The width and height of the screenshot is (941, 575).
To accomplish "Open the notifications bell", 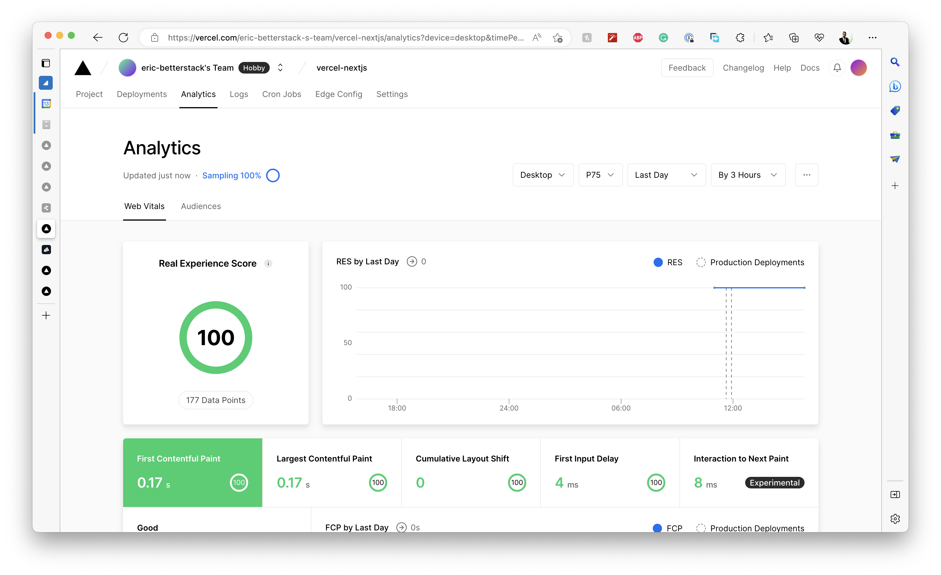I will [837, 68].
